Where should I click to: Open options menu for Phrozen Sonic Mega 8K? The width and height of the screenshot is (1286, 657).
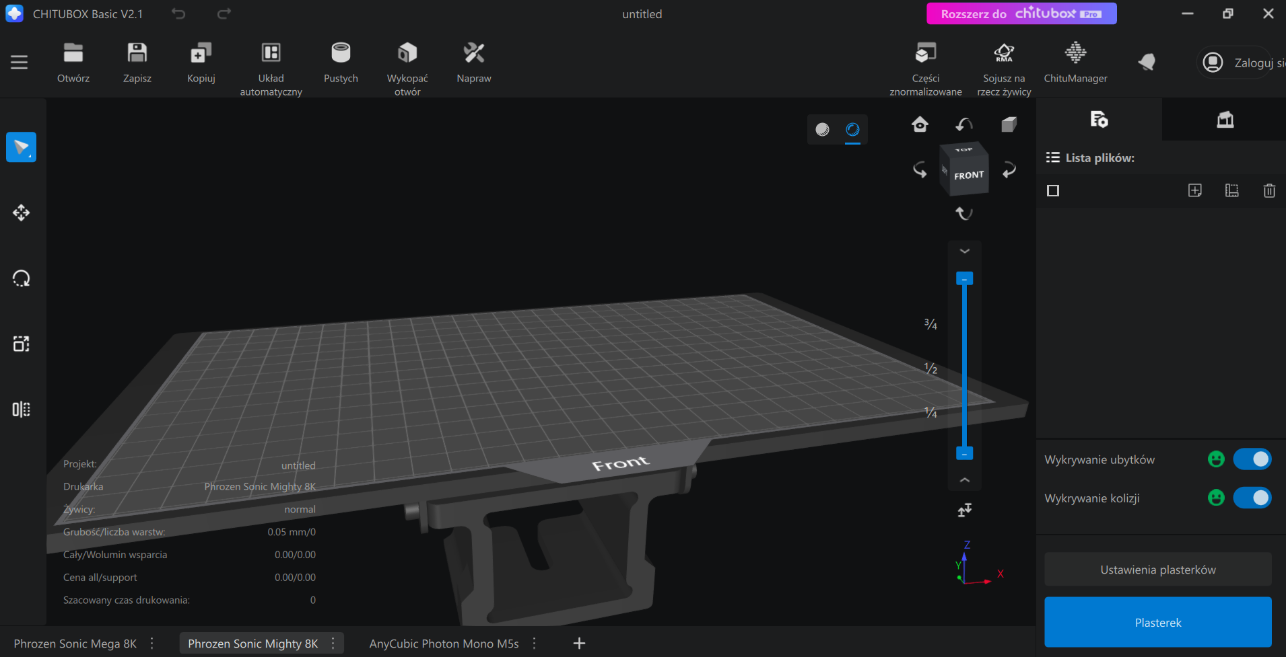(x=152, y=644)
